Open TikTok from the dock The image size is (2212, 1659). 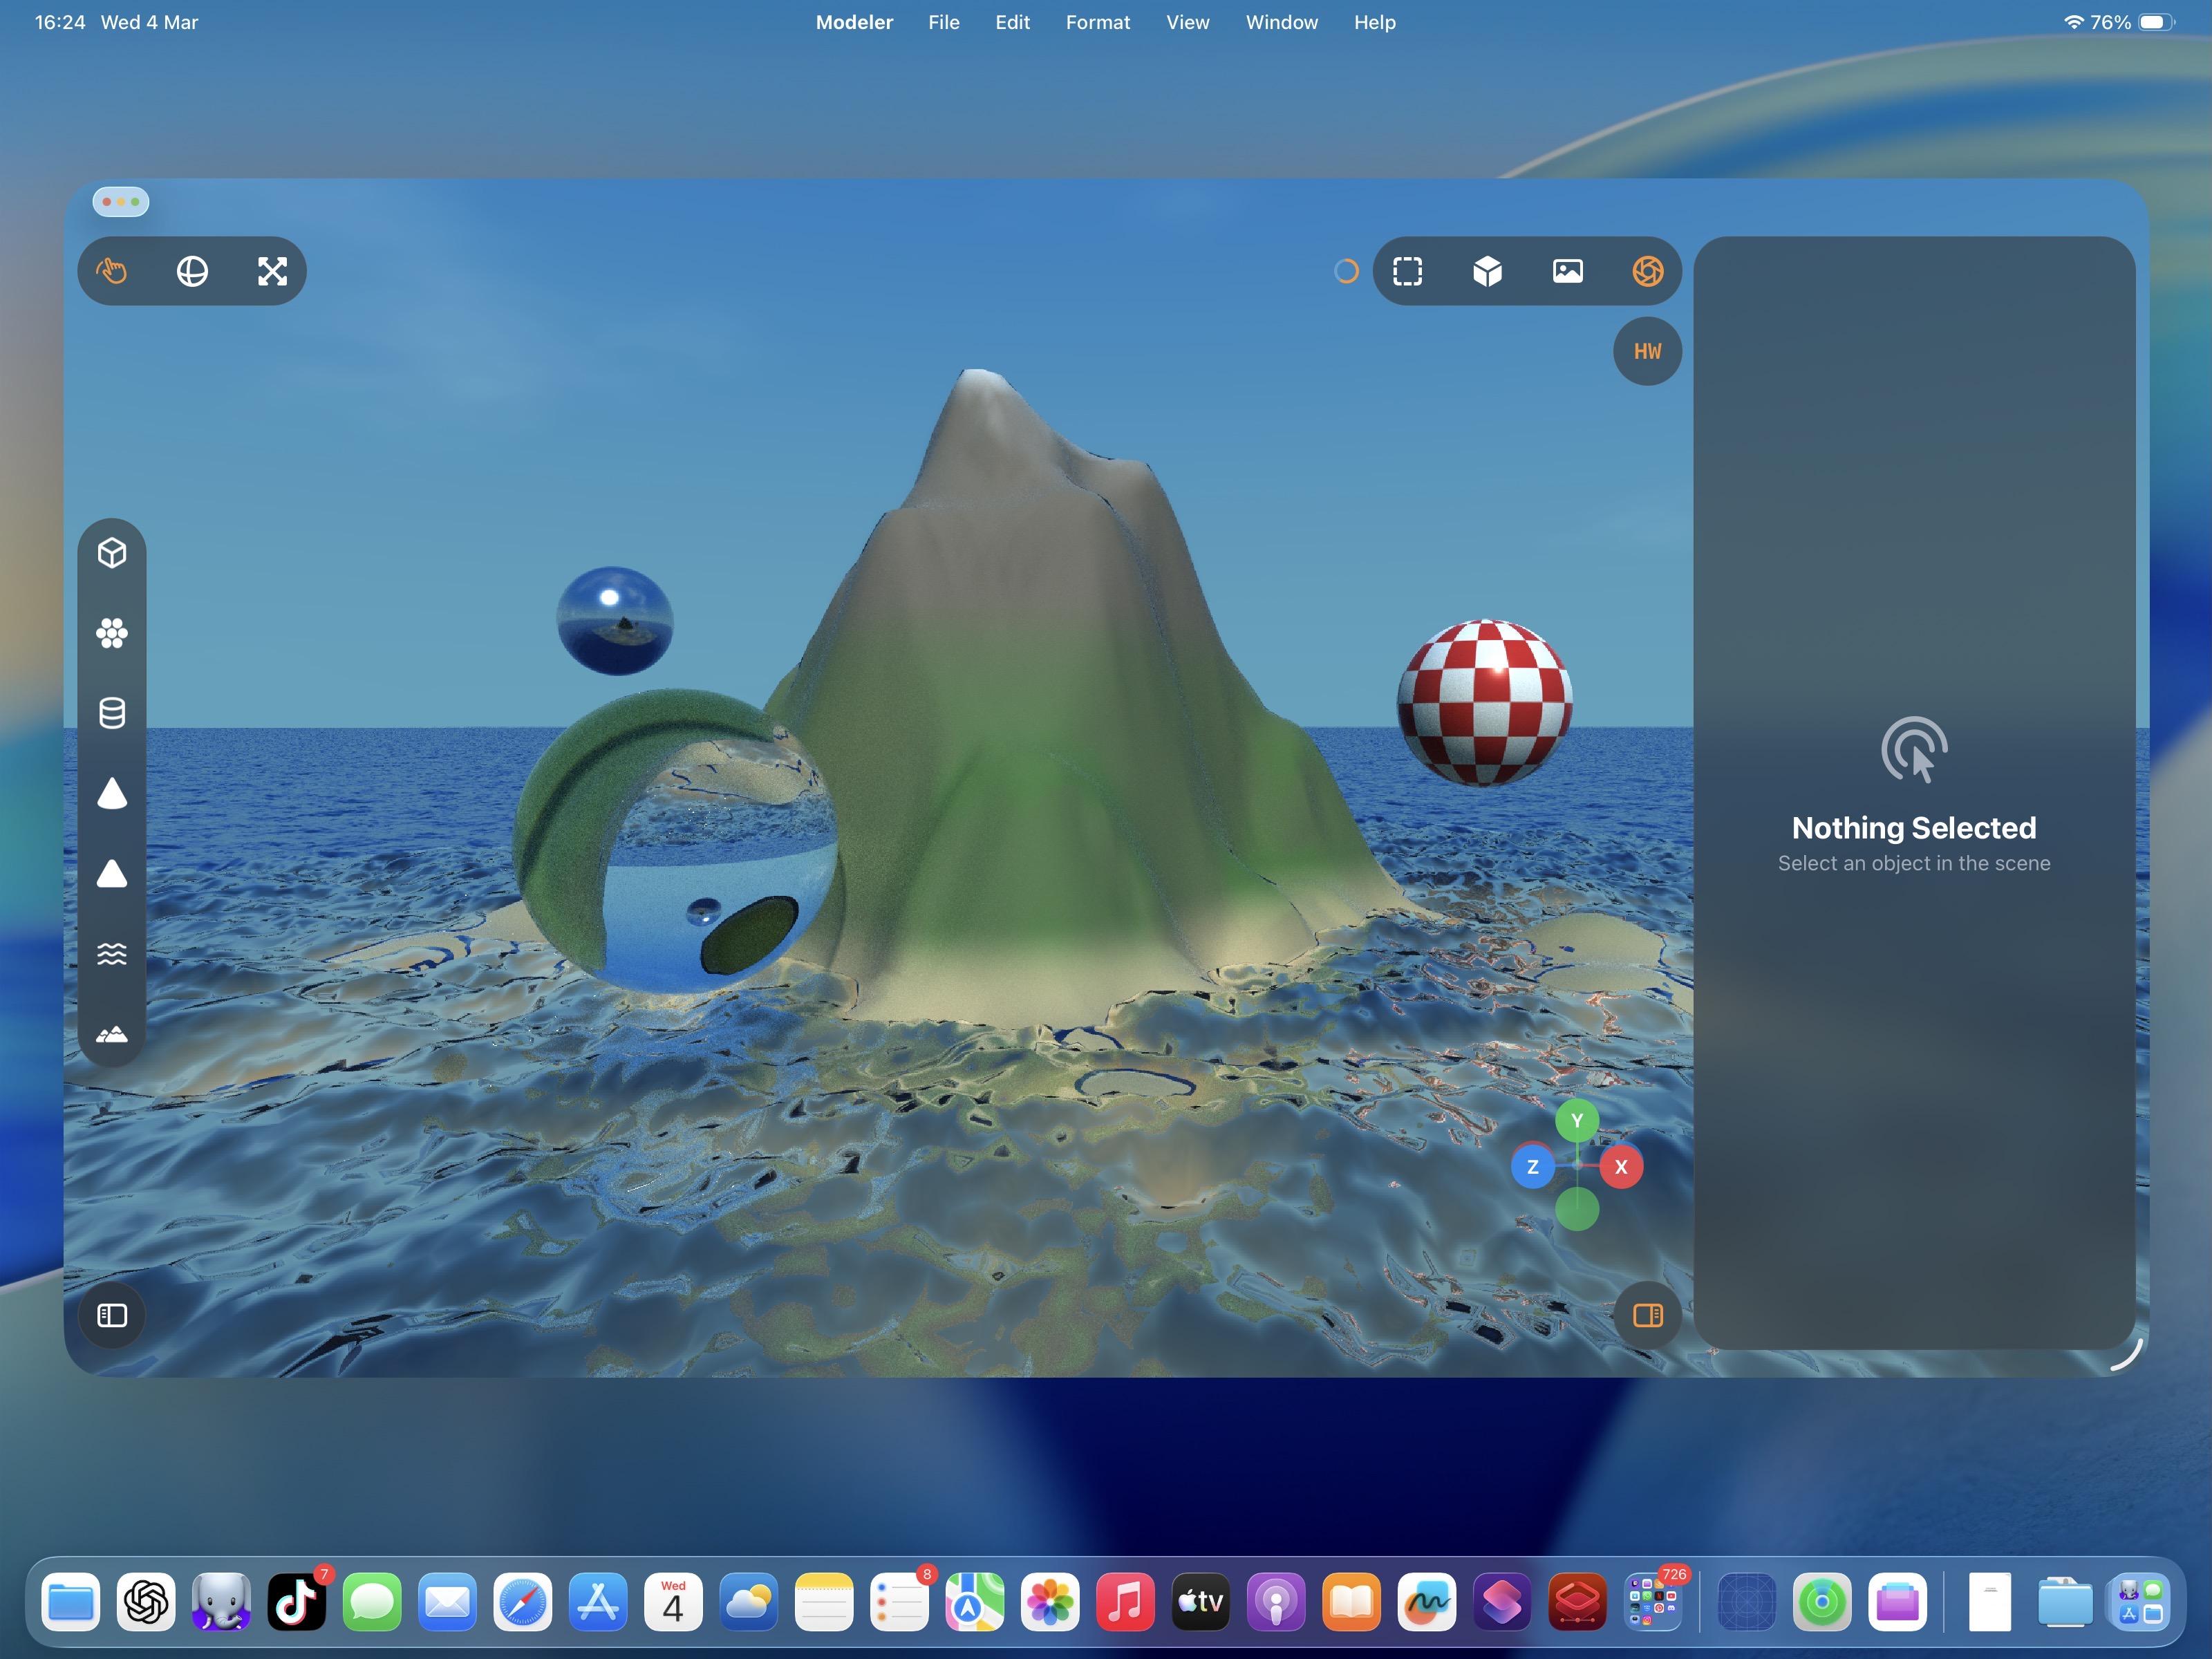[x=297, y=1603]
